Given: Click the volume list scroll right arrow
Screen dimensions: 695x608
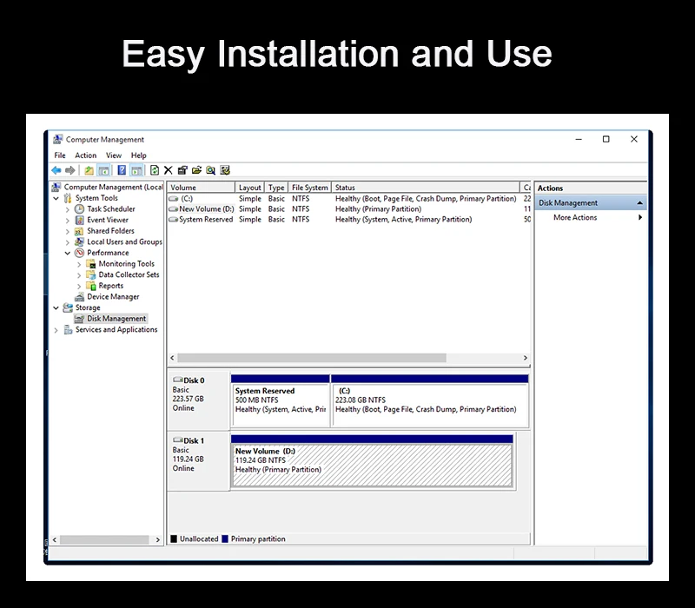Looking at the screenshot, I should [526, 358].
